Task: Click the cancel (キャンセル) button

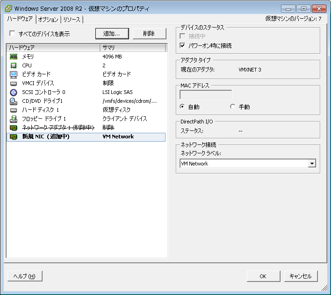Action: point(301,276)
